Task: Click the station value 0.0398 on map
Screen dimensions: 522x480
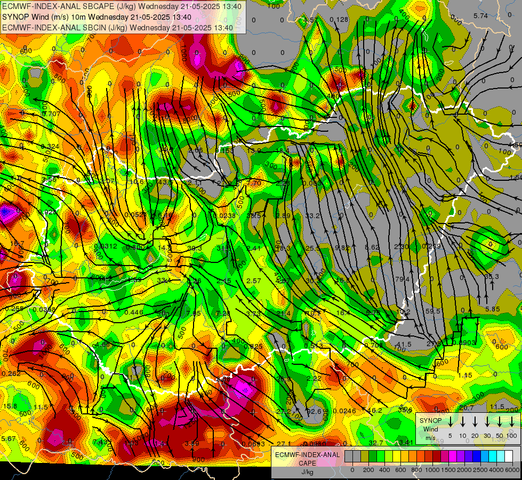Action: point(44,310)
